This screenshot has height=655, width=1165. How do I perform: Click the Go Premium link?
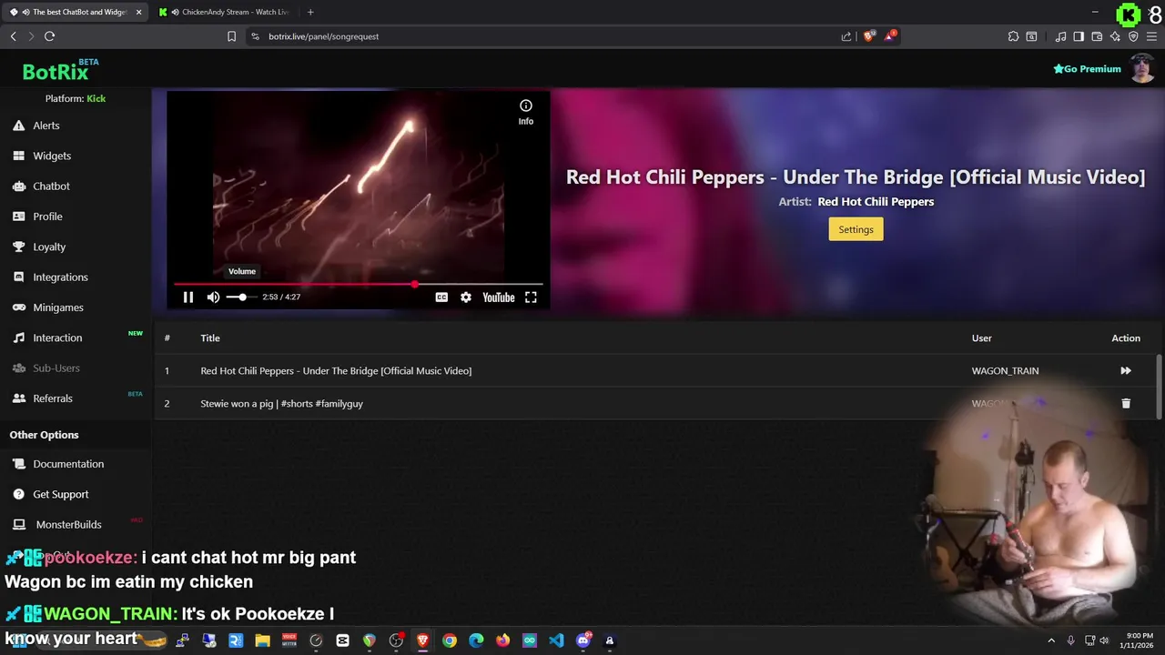[x=1087, y=69]
